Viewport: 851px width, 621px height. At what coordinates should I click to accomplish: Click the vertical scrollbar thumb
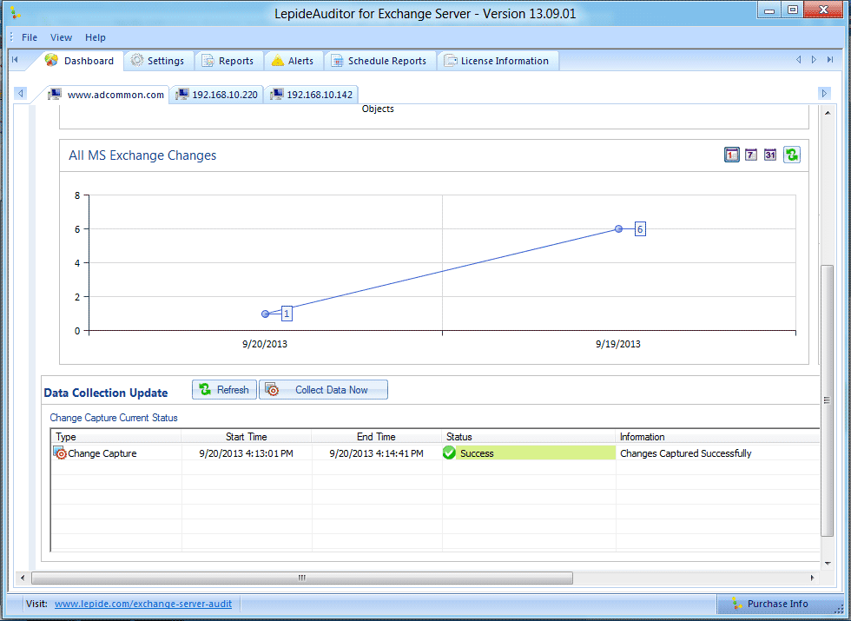827,400
